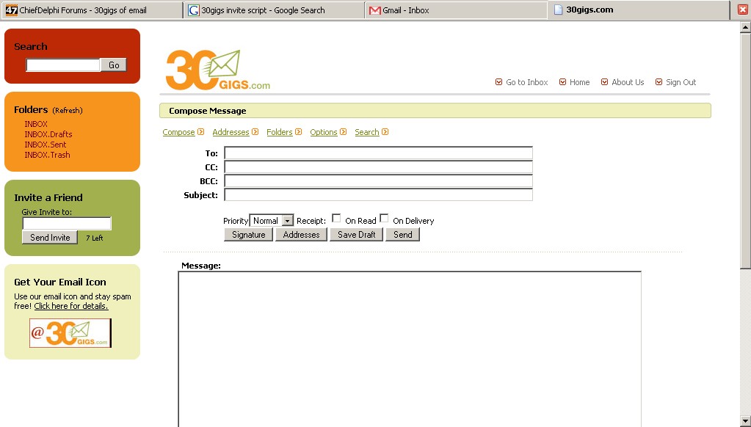This screenshot has height=427, width=751.
Task: Send the composed message
Action: coord(403,235)
